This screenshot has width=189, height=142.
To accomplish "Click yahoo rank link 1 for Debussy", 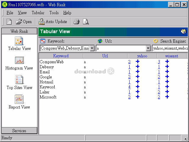I will (129, 67).
